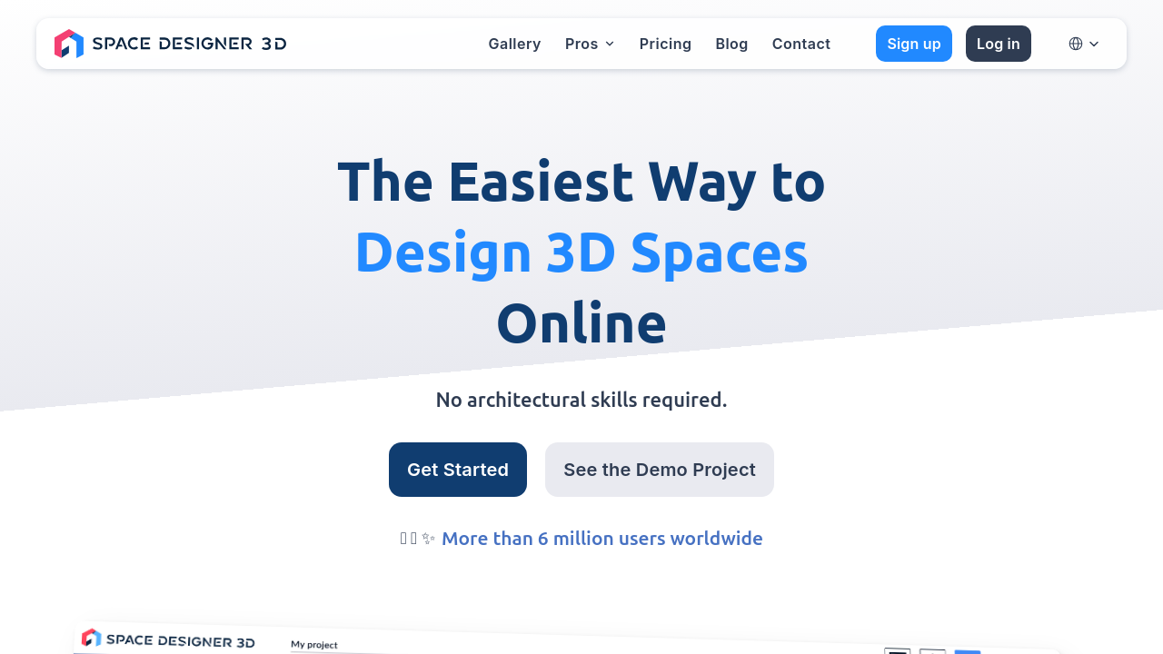Click the SPACE DESIGNER 3D wordmark in the navbar

click(x=189, y=44)
